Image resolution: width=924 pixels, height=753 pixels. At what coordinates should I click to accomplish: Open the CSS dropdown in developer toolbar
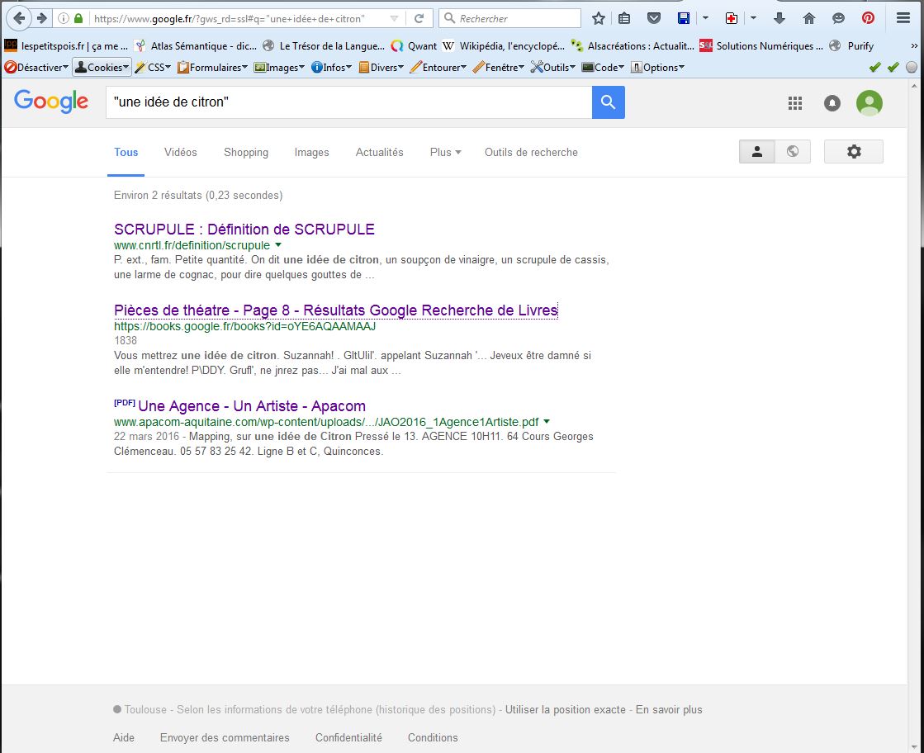pos(154,68)
